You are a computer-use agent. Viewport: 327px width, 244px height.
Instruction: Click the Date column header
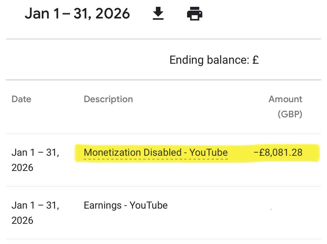click(x=21, y=99)
